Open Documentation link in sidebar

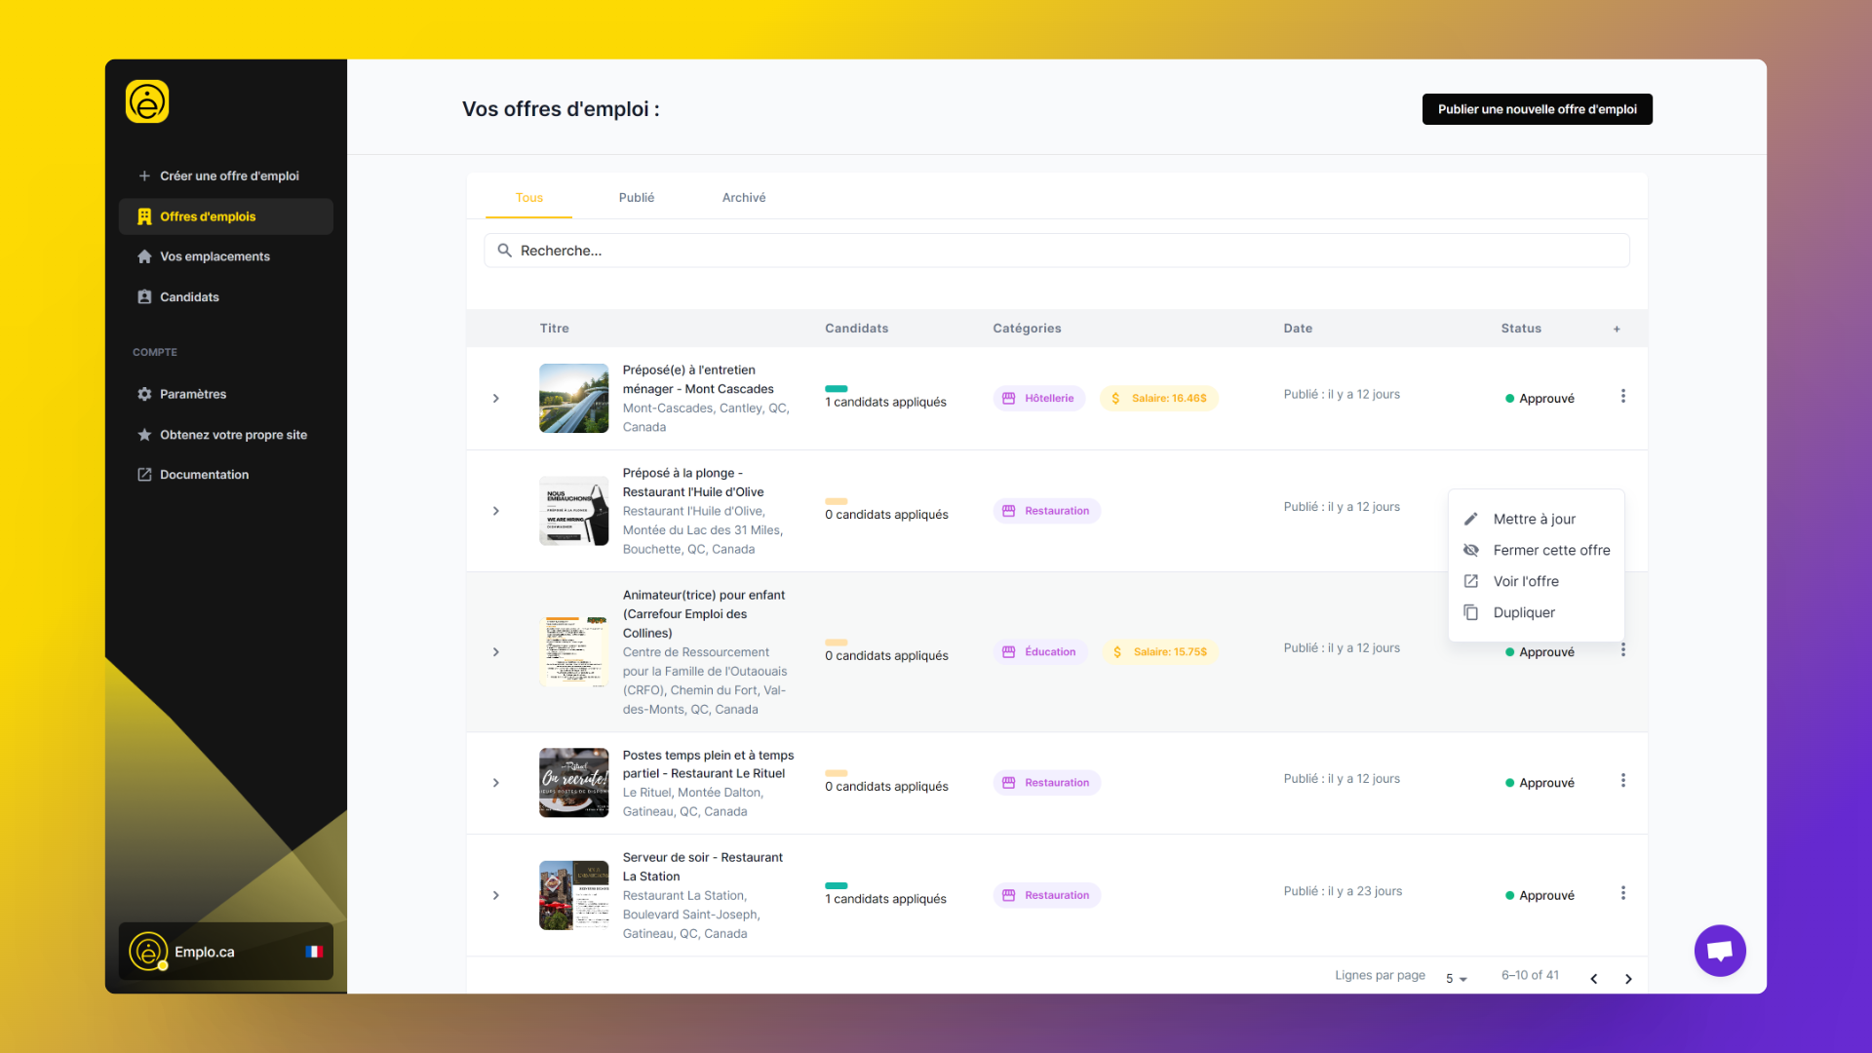pos(204,475)
